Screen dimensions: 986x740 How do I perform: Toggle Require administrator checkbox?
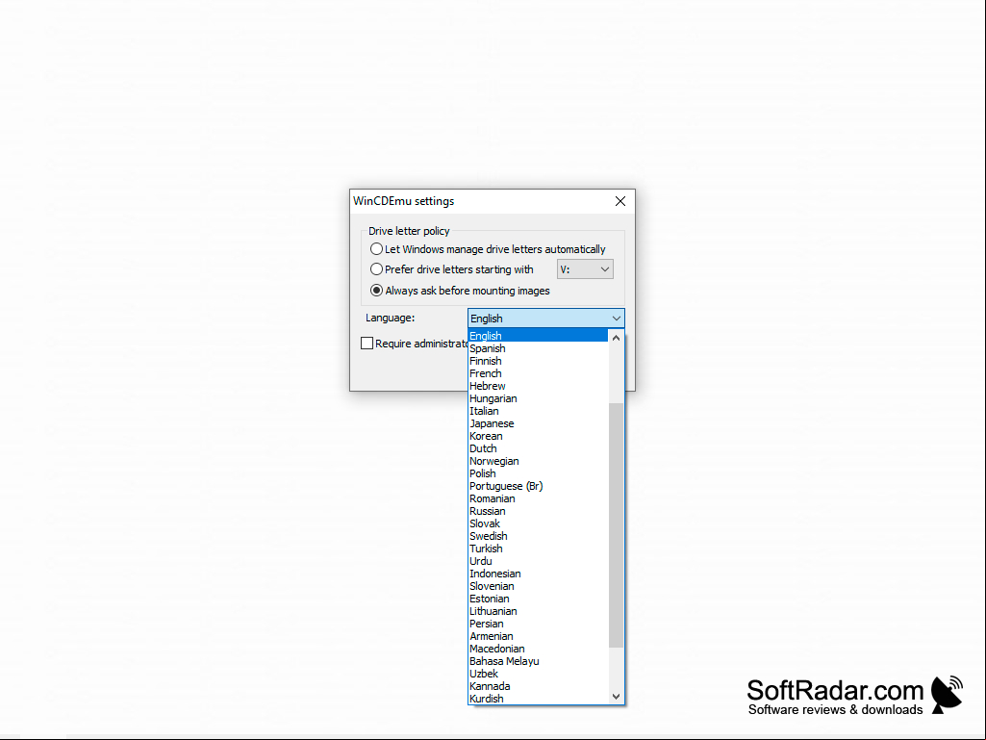pyautogui.click(x=367, y=343)
